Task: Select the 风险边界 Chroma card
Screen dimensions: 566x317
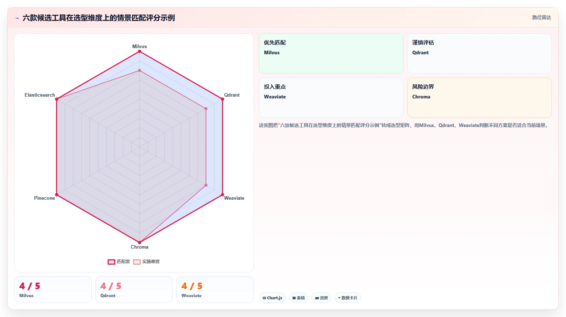Action: point(479,98)
